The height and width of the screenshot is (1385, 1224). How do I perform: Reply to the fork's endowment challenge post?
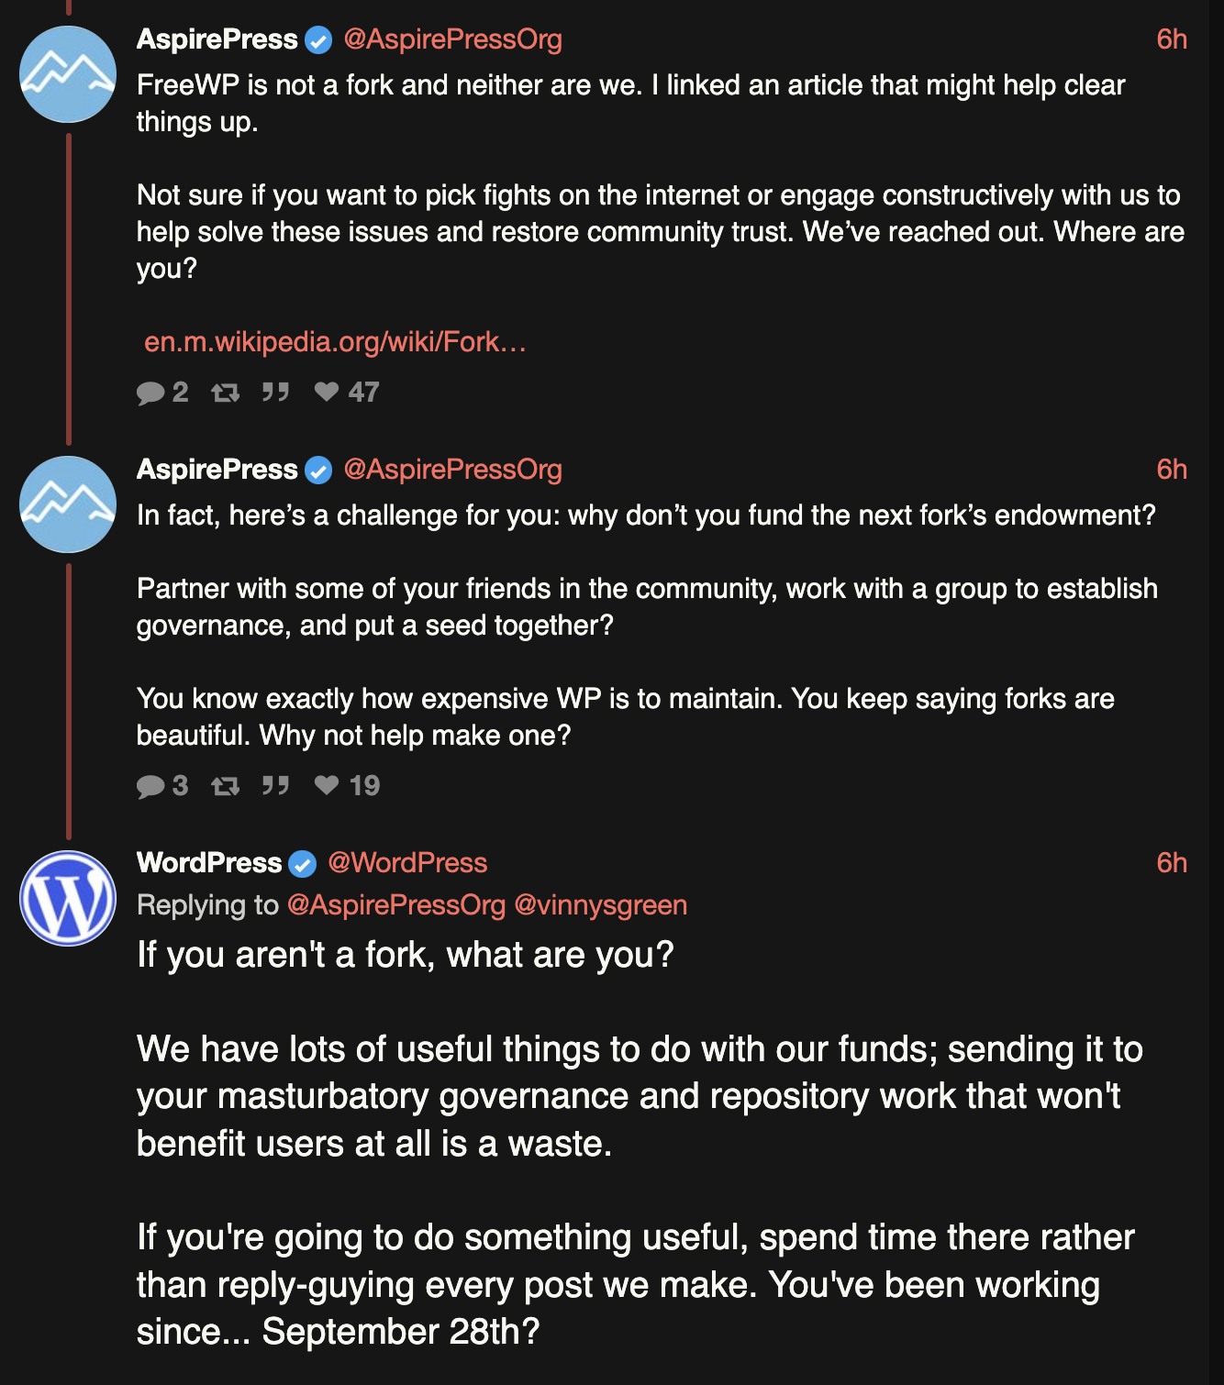pyautogui.click(x=150, y=786)
